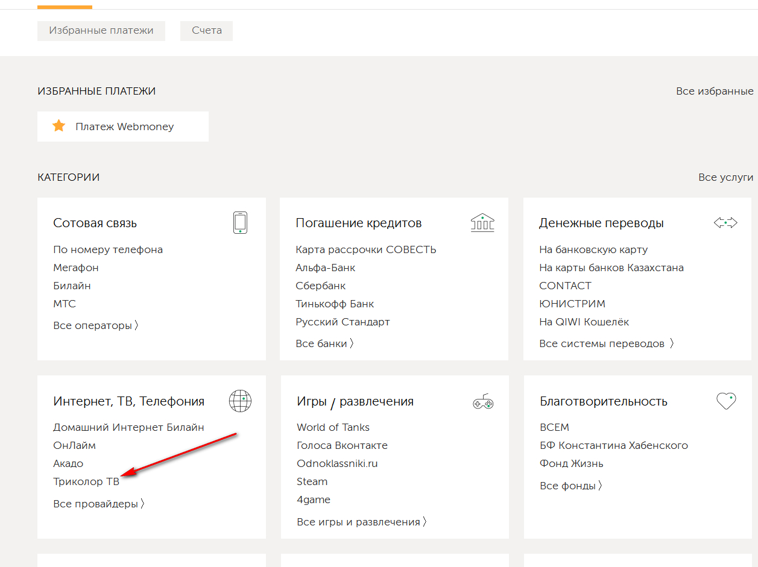Open the Триколор ТВ payment link
The image size is (758, 567).
point(86,481)
